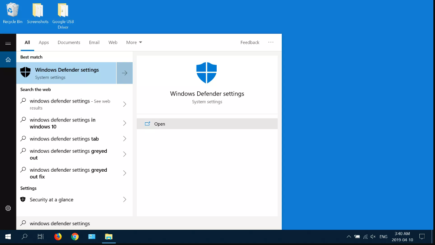Image resolution: width=435 pixels, height=245 pixels.
Task: Switch to the Apps tab
Action: [44, 42]
